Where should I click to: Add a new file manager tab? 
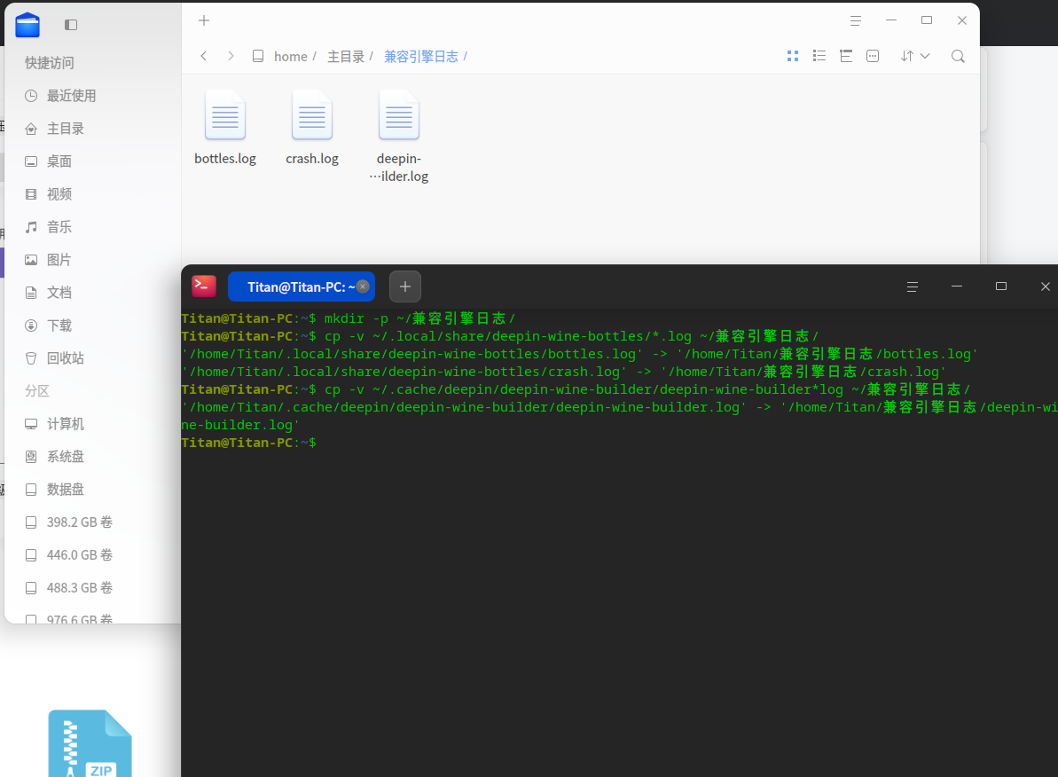(204, 20)
